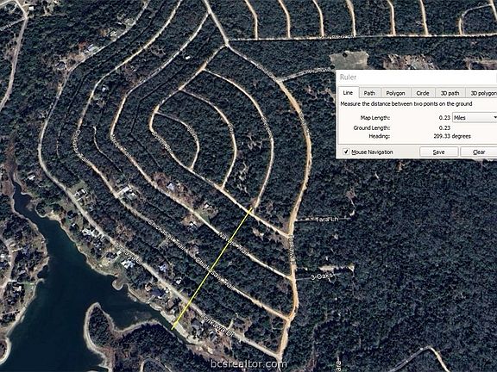
Task: Click the Heading value 209.33 degrees
Action: pyautogui.click(x=452, y=136)
